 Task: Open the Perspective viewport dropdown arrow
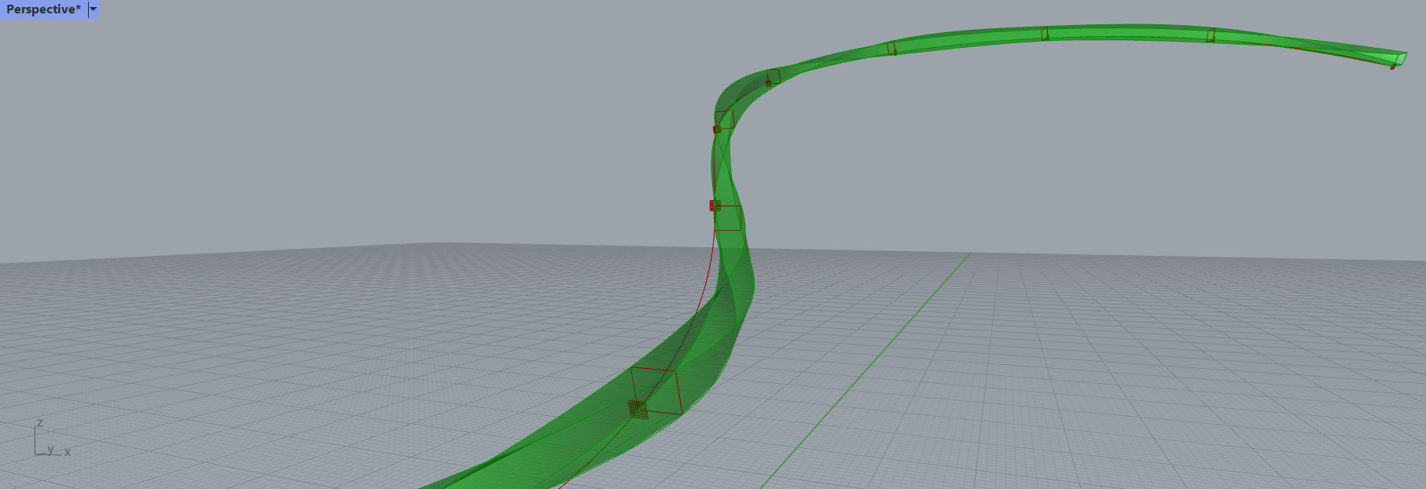pos(93,9)
